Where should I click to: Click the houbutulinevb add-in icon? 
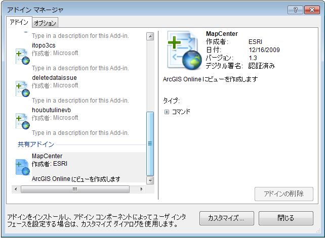(23, 121)
